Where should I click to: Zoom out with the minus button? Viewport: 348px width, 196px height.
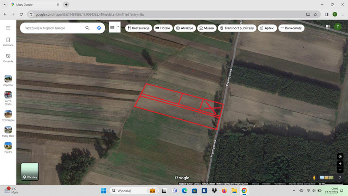click(340, 170)
